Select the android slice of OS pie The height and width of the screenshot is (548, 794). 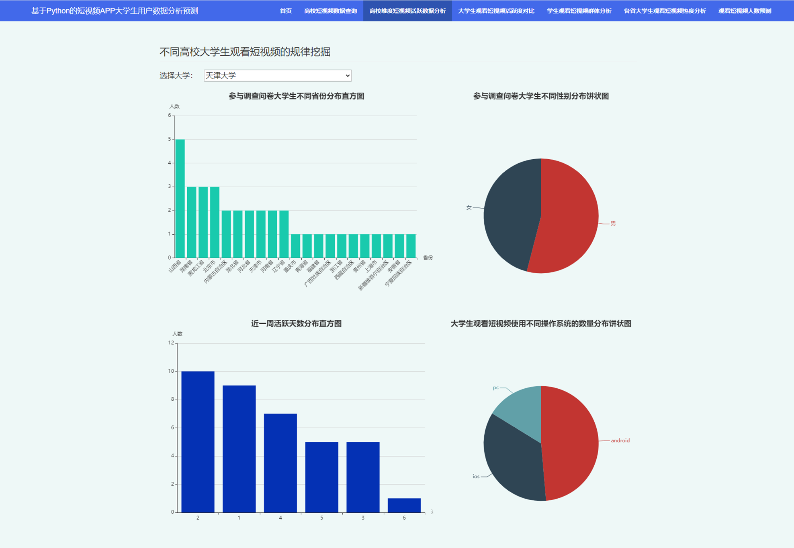pyautogui.click(x=571, y=443)
